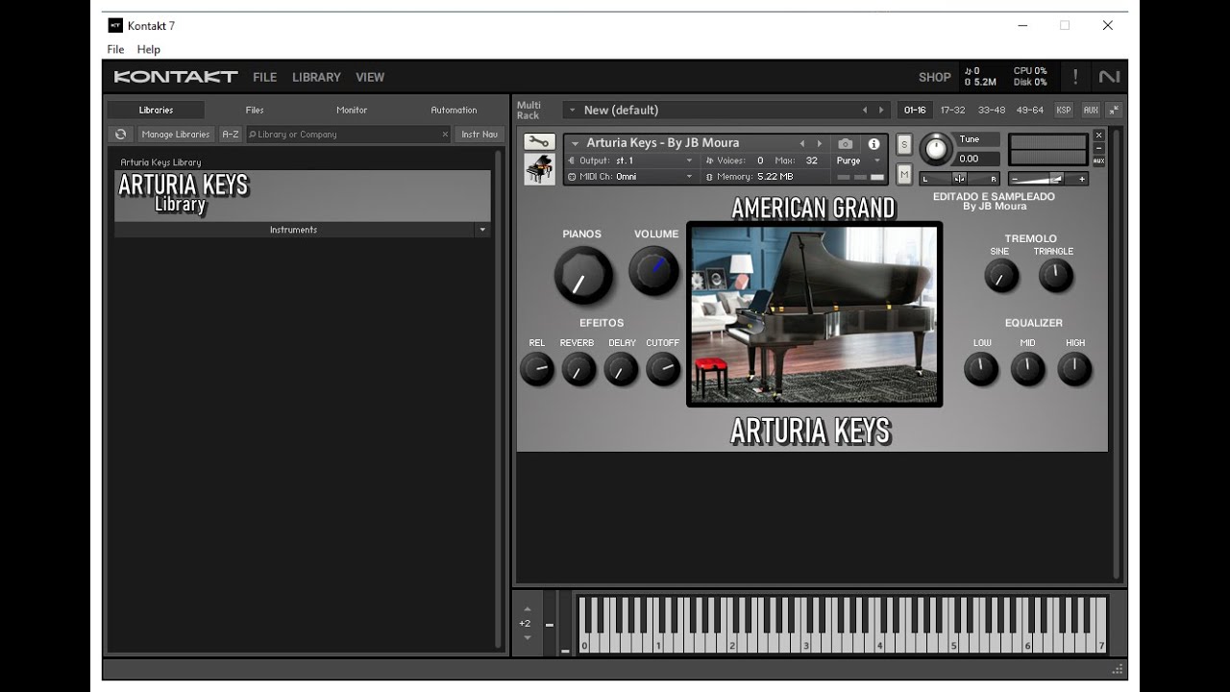The width and height of the screenshot is (1230, 692).
Task: Click the resize grip at window corner
Action: pyautogui.click(x=1118, y=669)
